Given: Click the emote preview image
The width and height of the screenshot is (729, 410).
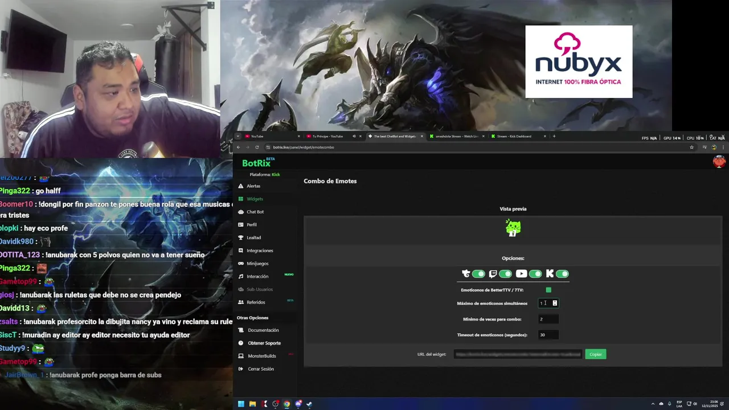Looking at the screenshot, I should click(513, 228).
